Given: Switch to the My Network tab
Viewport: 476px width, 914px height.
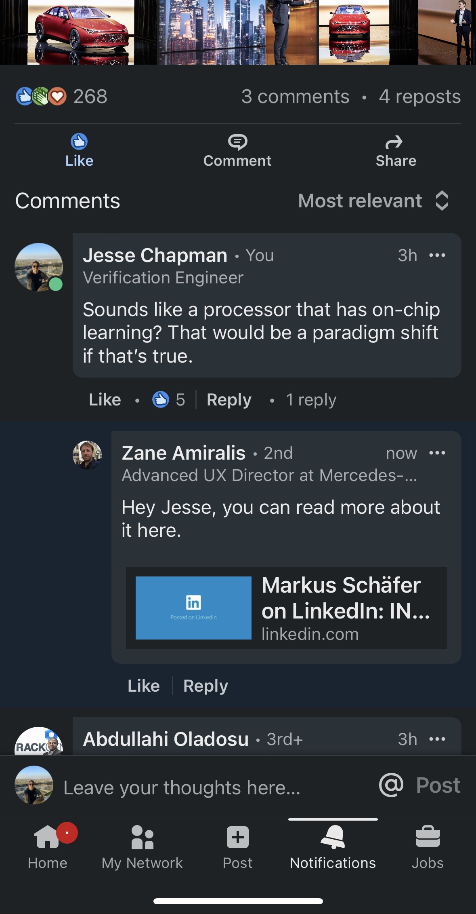Looking at the screenshot, I should 142,847.
